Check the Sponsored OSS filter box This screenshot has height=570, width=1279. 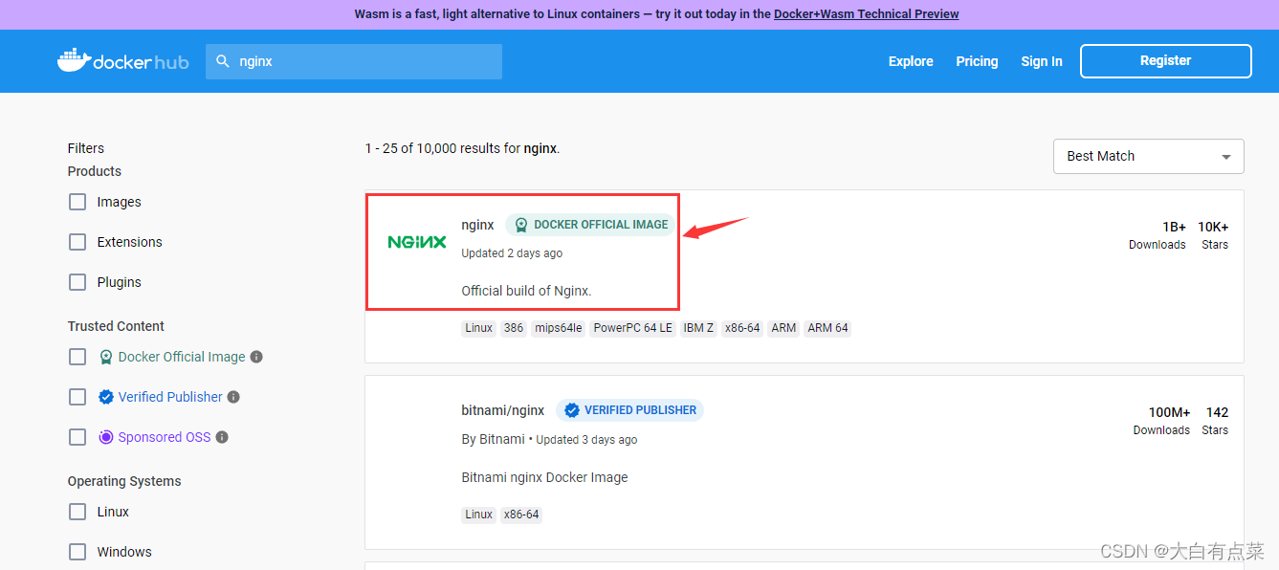point(77,437)
